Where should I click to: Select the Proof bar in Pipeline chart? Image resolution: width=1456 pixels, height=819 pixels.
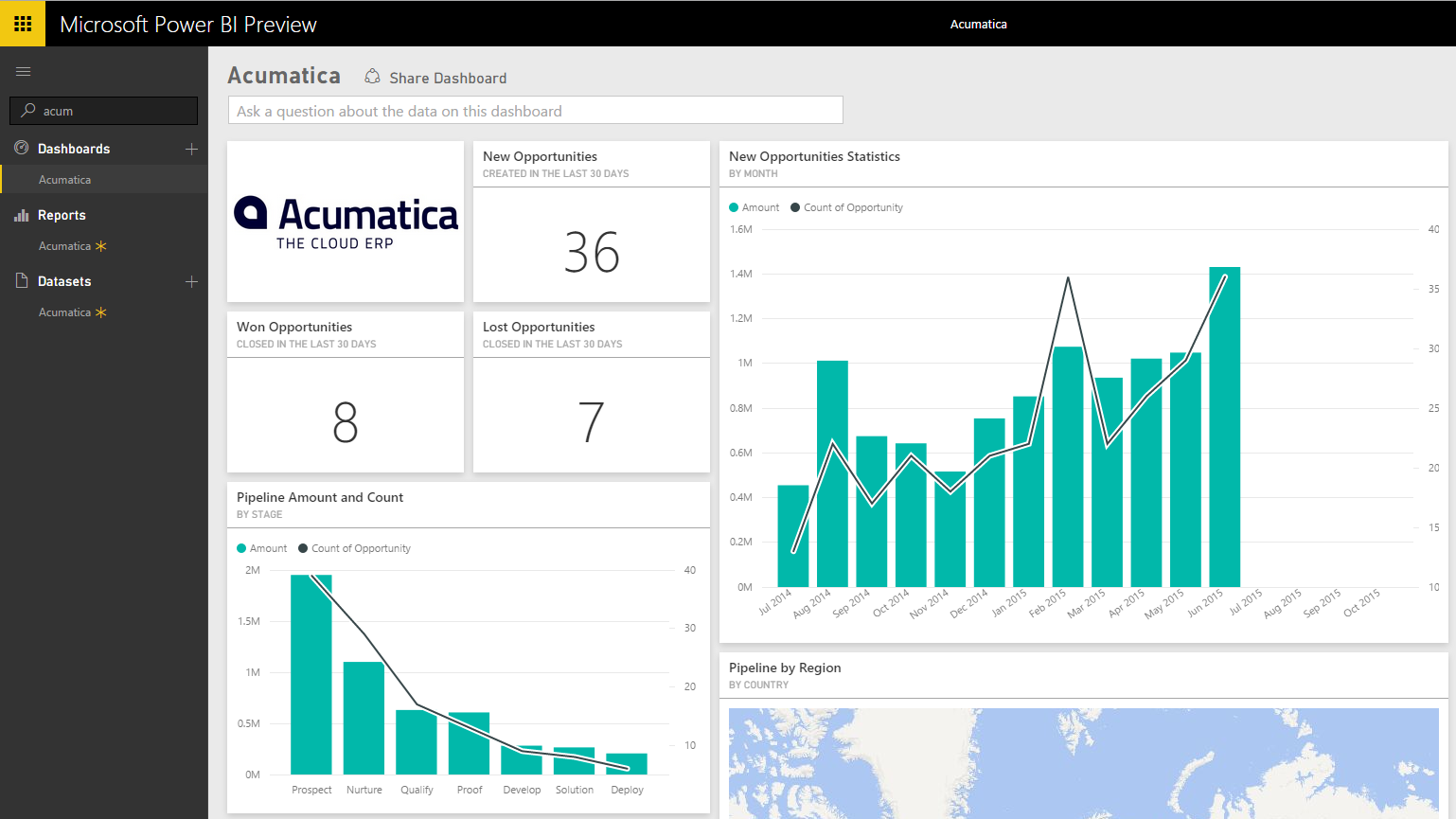coord(469,743)
